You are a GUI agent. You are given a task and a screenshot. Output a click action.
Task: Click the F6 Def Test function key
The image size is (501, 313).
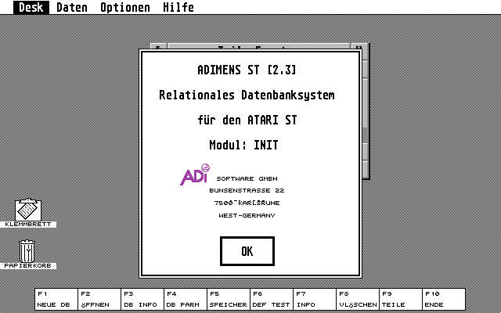(x=272, y=299)
